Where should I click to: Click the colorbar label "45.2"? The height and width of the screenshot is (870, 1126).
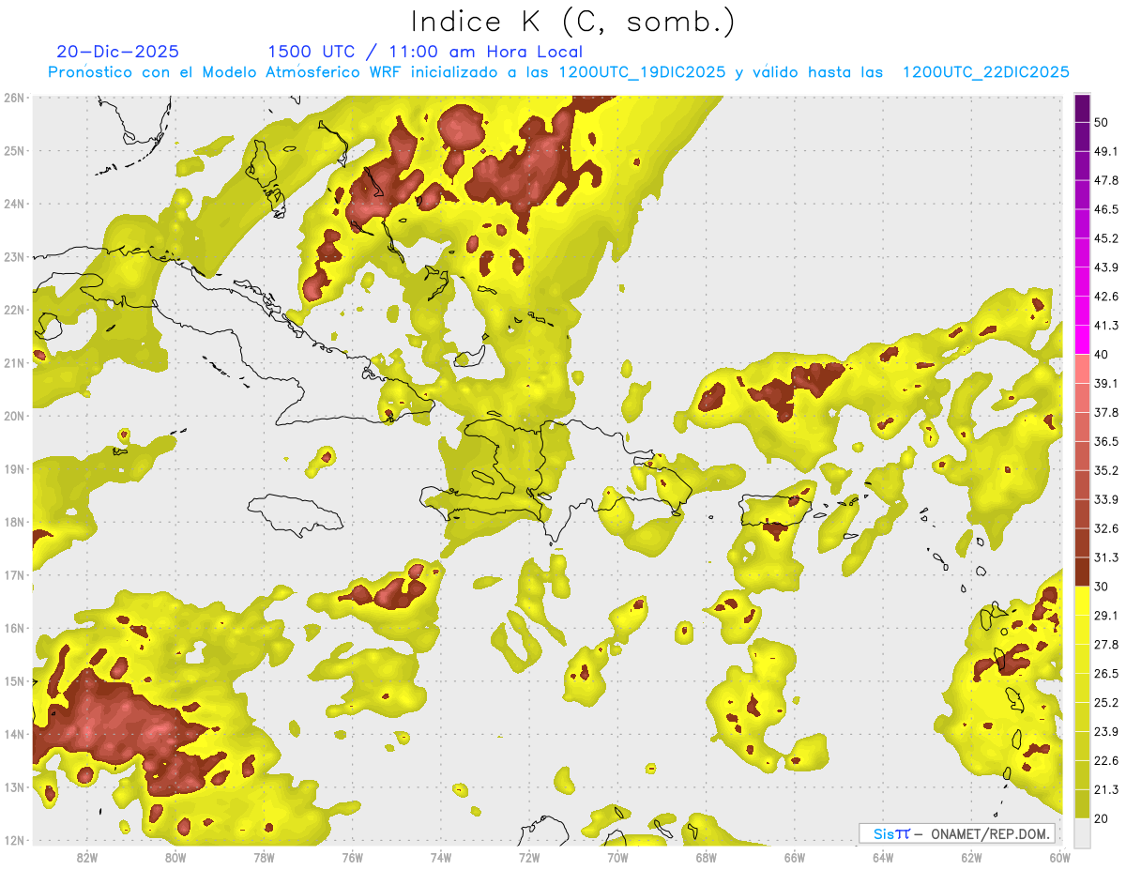click(1107, 238)
